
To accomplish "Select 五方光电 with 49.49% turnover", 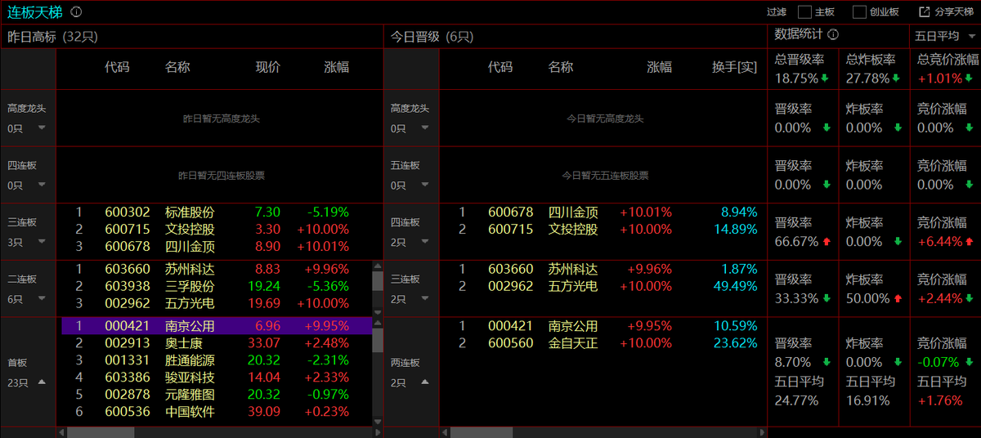I will [x=603, y=286].
